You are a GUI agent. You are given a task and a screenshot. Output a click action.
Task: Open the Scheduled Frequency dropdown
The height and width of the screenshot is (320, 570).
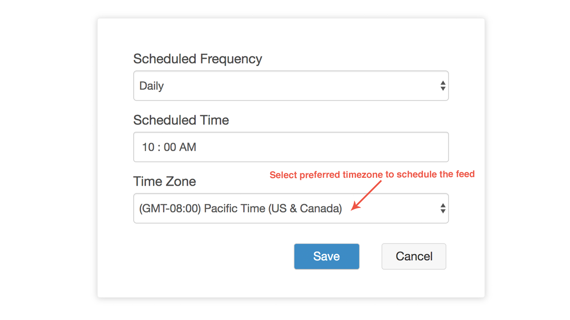291,85
